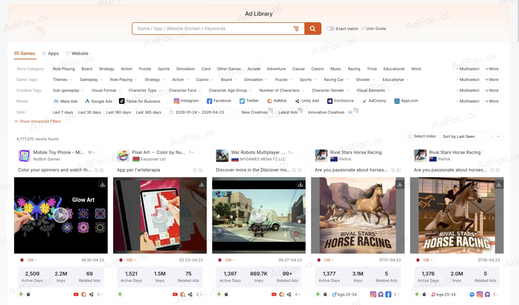The height and width of the screenshot is (305, 519).
Task: Open the Character Age Group dropdown
Action: pos(230,90)
